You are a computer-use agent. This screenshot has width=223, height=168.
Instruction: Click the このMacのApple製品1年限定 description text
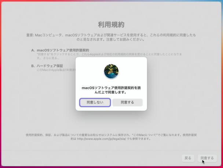(56, 70)
